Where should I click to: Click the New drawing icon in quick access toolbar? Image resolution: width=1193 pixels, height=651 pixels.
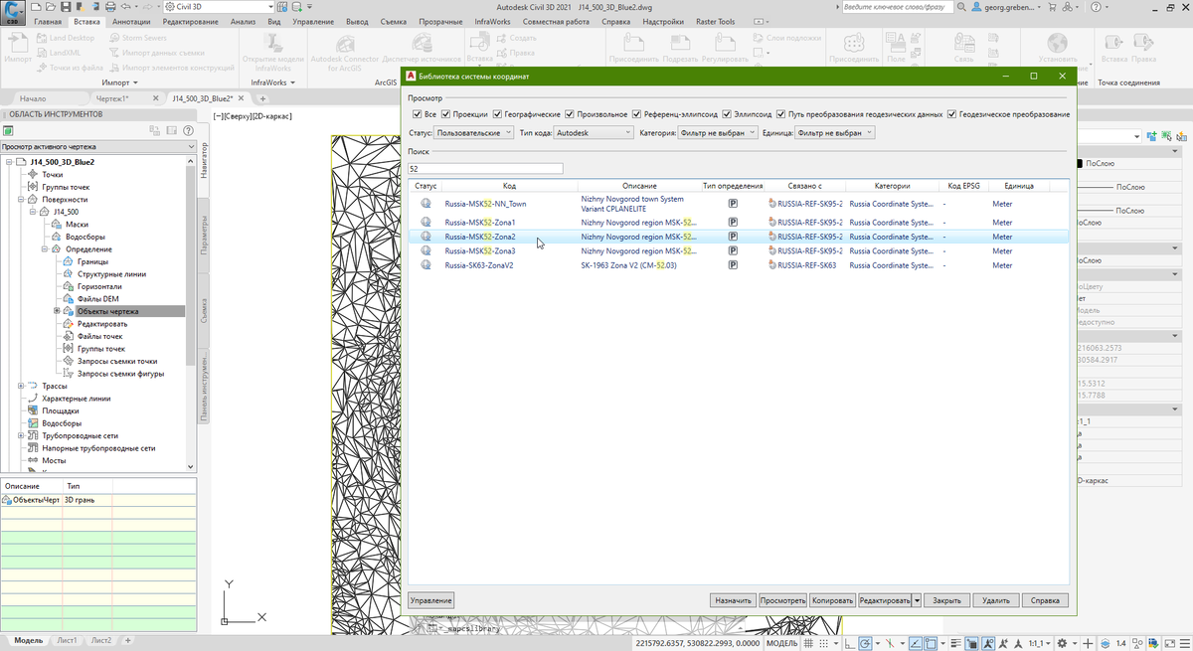pyautogui.click(x=37, y=7)
